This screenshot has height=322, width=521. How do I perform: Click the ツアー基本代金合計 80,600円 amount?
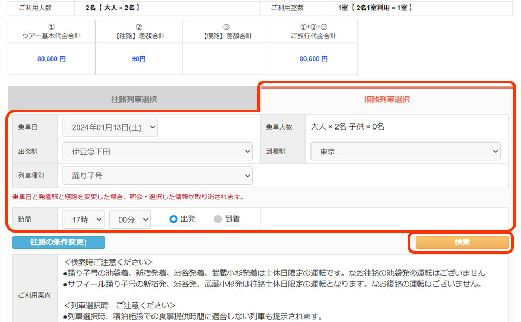point(52,59)
